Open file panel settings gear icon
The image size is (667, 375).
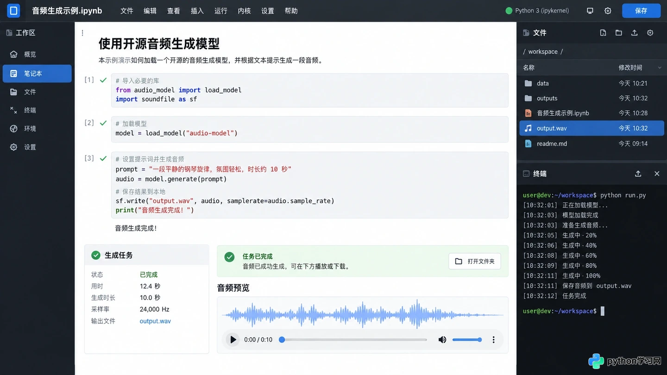pos(650,32)
